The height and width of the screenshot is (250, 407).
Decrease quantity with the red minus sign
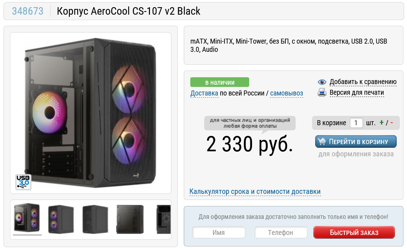(x=391, y=123)
